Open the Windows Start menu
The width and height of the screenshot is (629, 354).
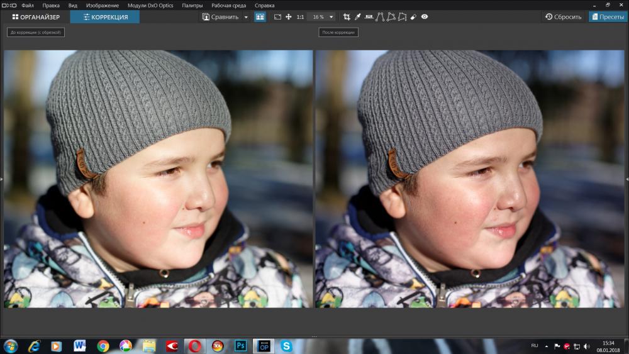11,346
